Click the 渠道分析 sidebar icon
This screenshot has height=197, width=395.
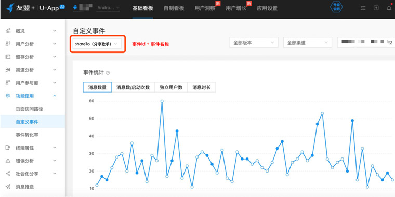[x=8, y=70]
